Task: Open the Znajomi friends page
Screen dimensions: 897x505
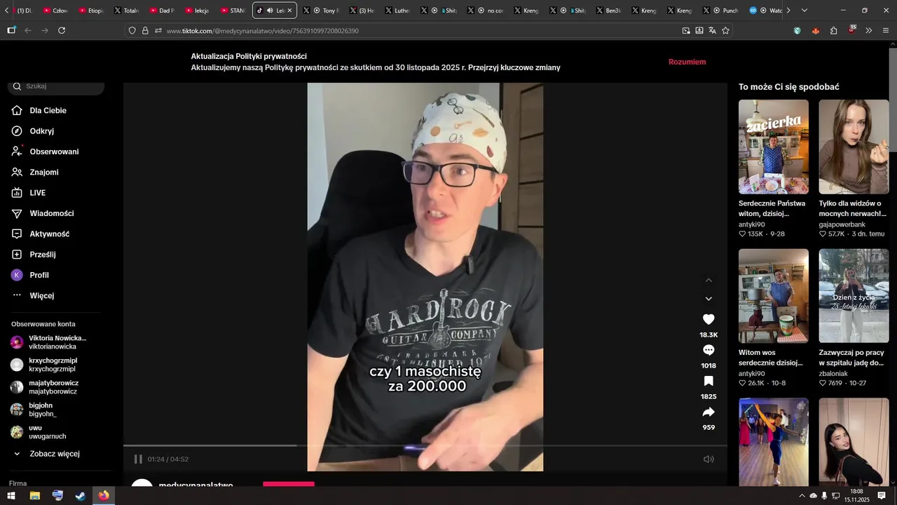Action: (43, 173)
